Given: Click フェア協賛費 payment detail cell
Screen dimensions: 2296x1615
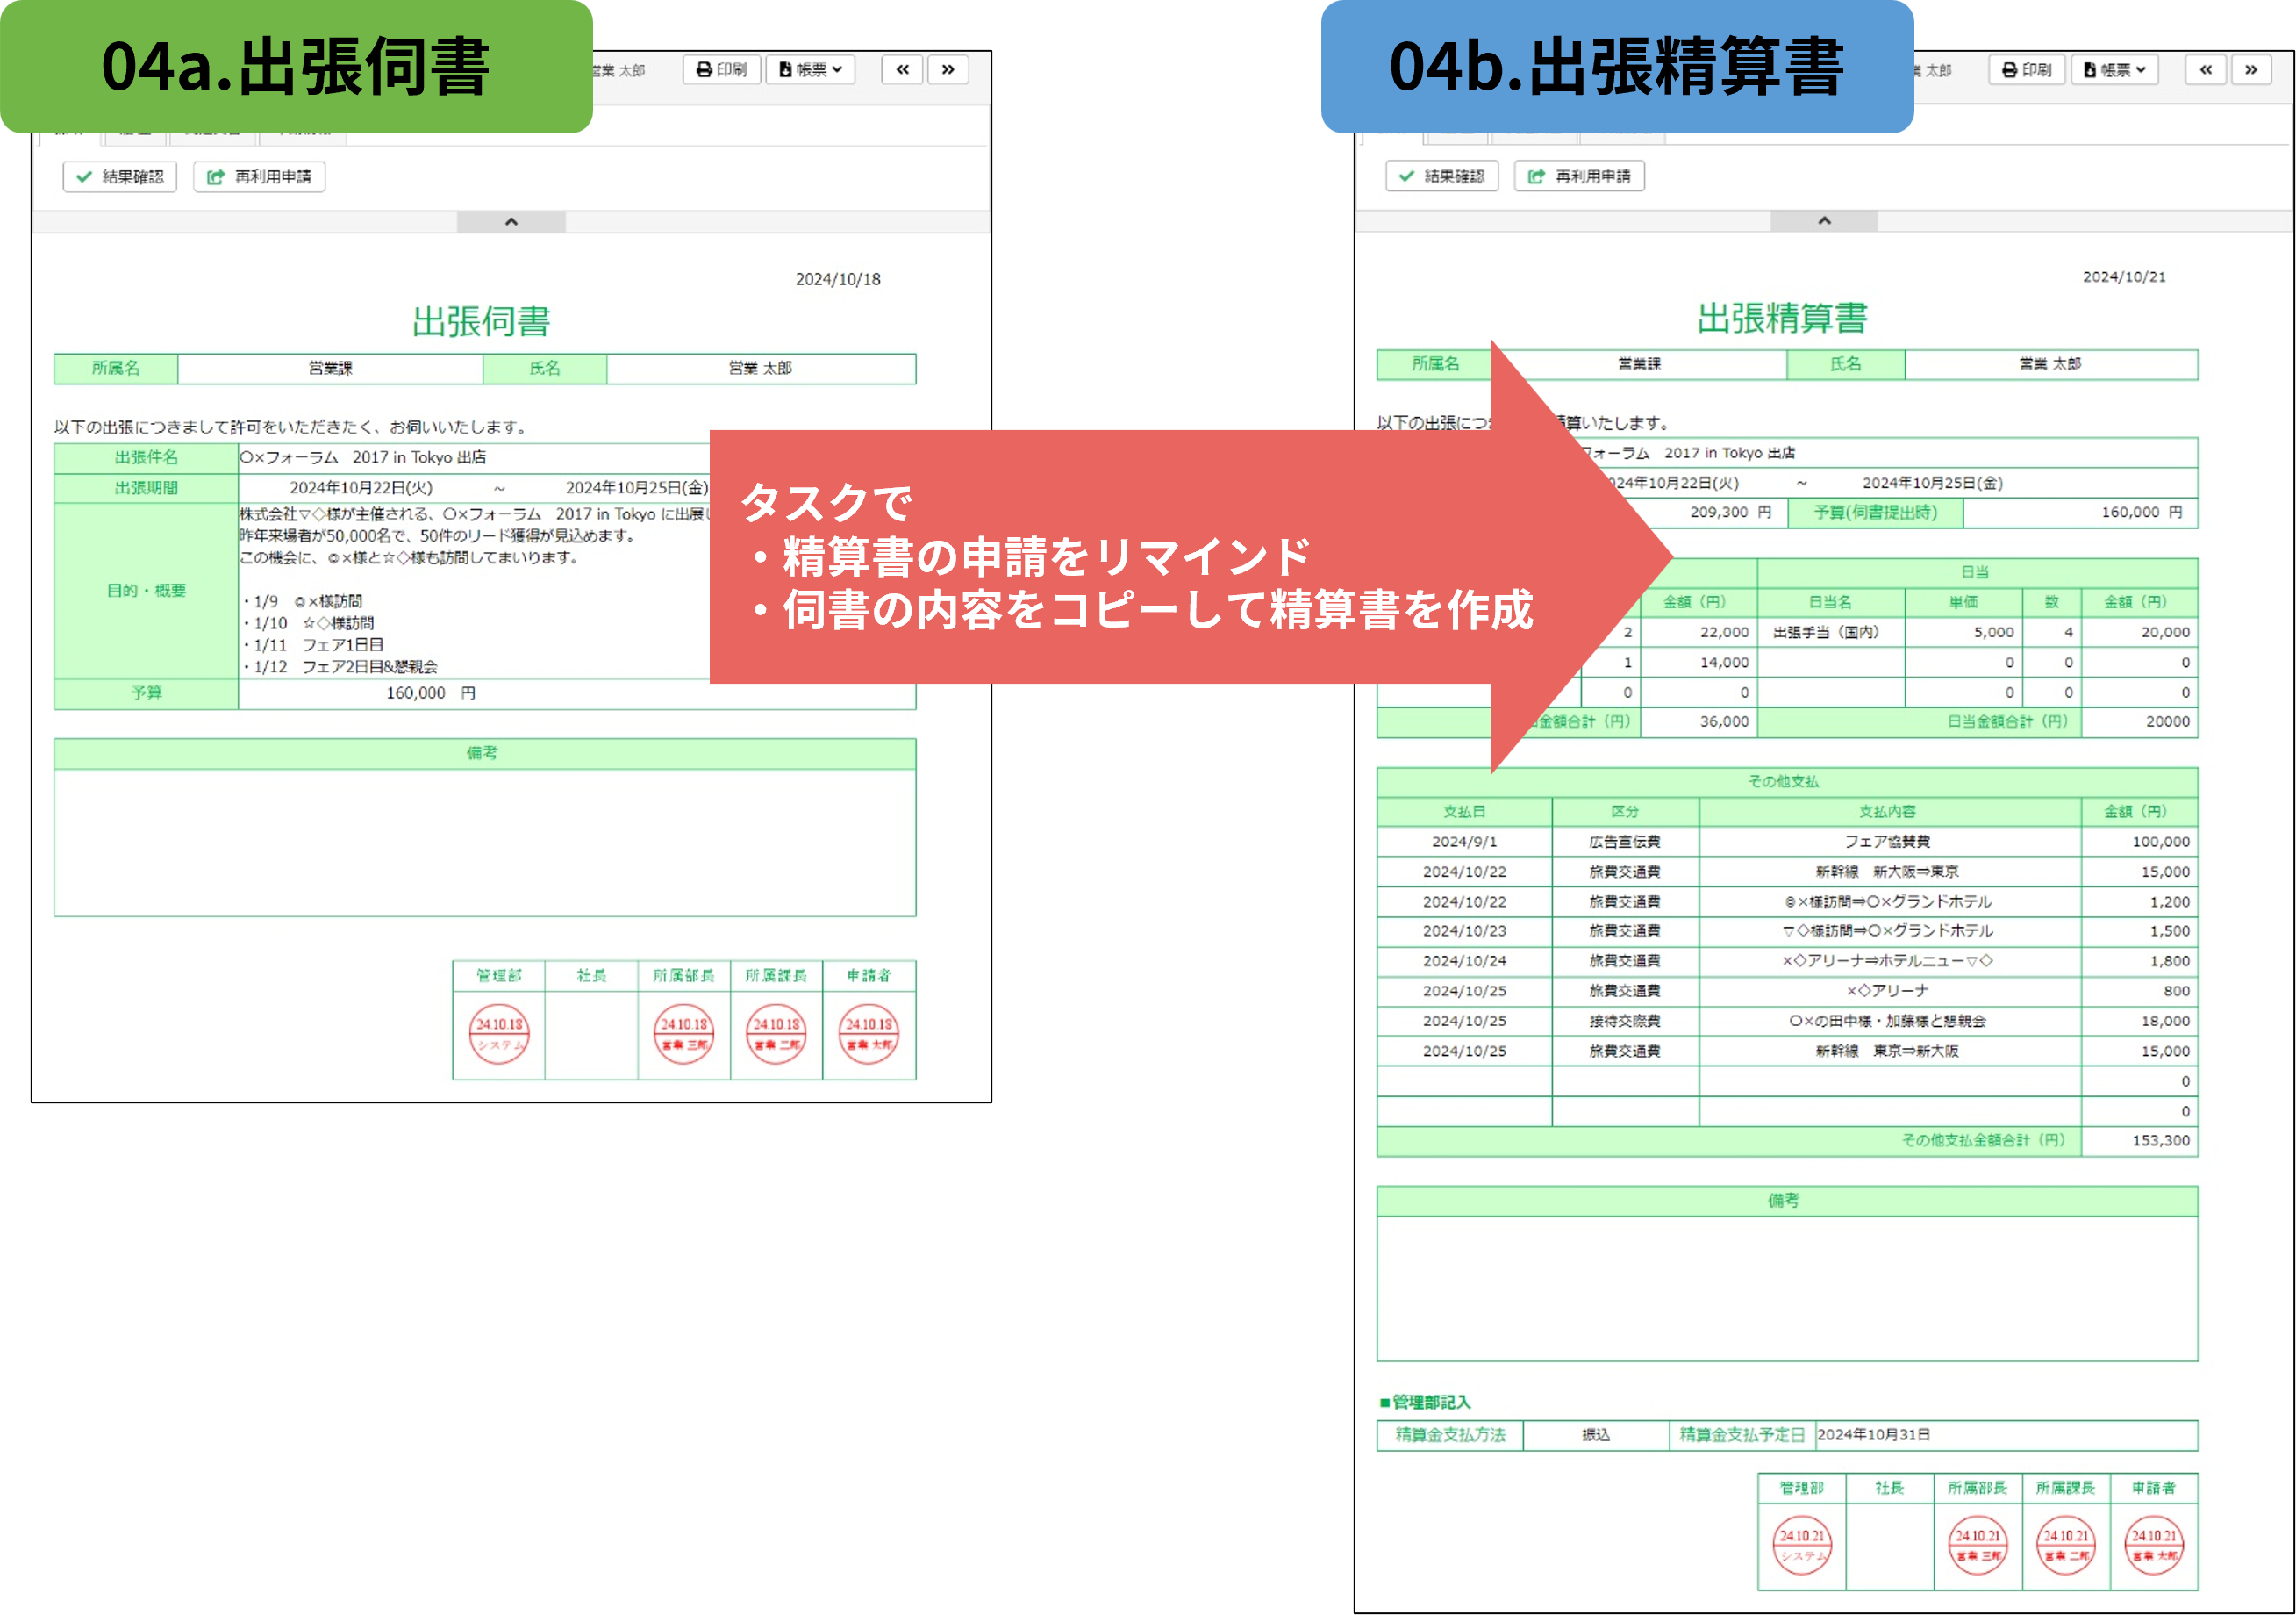Looking at the screenshot, I should click(x=1889, y=842).
